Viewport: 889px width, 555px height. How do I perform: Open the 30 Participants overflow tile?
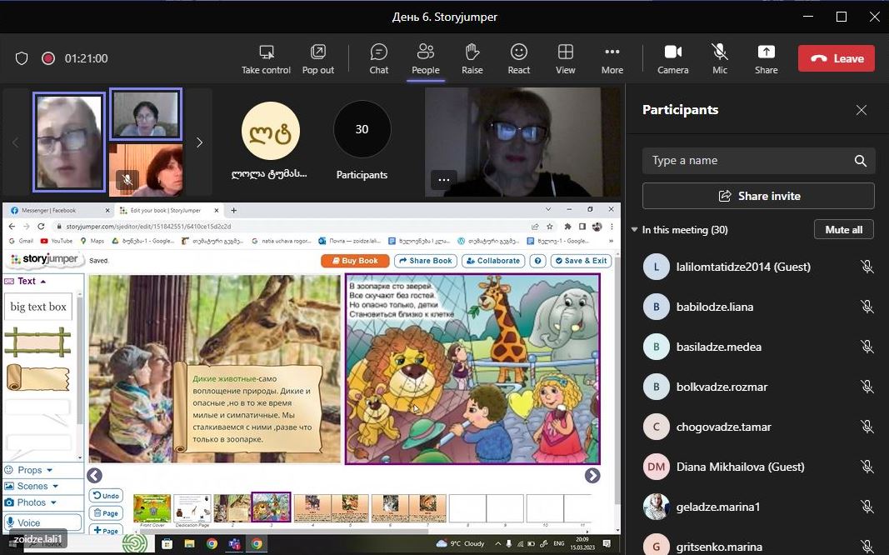[x=362, y=140]
